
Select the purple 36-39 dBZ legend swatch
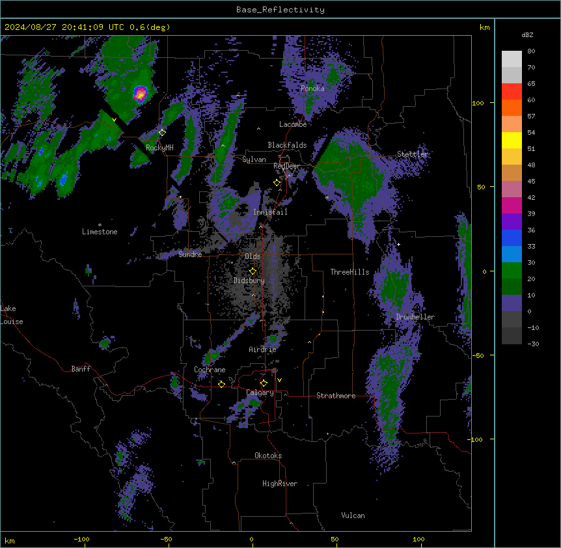coord(512,222)
